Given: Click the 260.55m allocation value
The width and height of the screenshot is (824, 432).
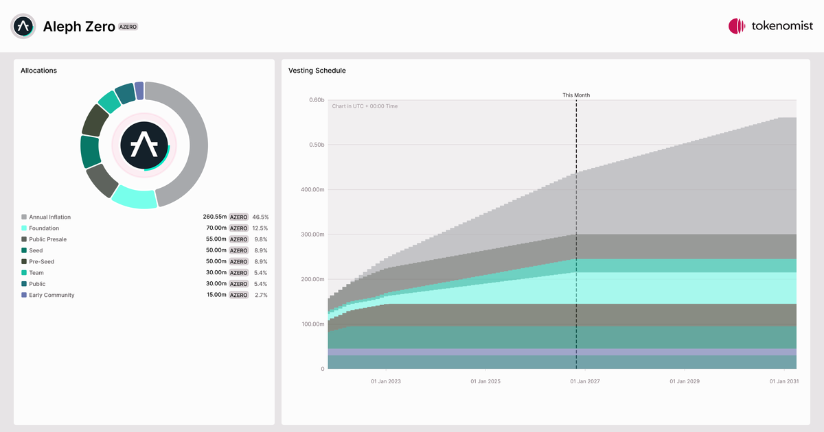Looking at the screenshot, I should 214,217.
